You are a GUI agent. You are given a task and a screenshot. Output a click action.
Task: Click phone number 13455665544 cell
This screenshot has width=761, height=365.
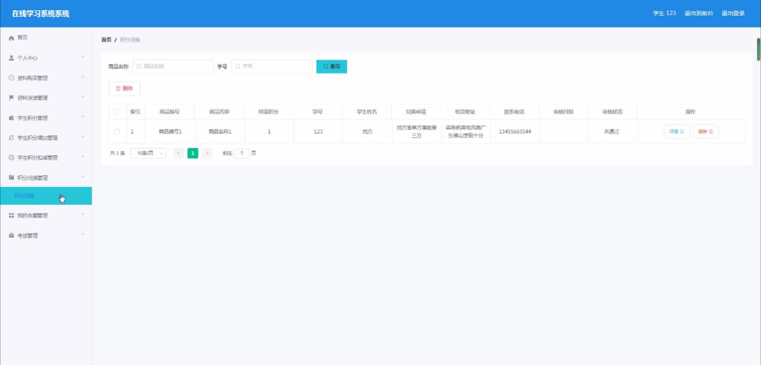click(515, 132)
